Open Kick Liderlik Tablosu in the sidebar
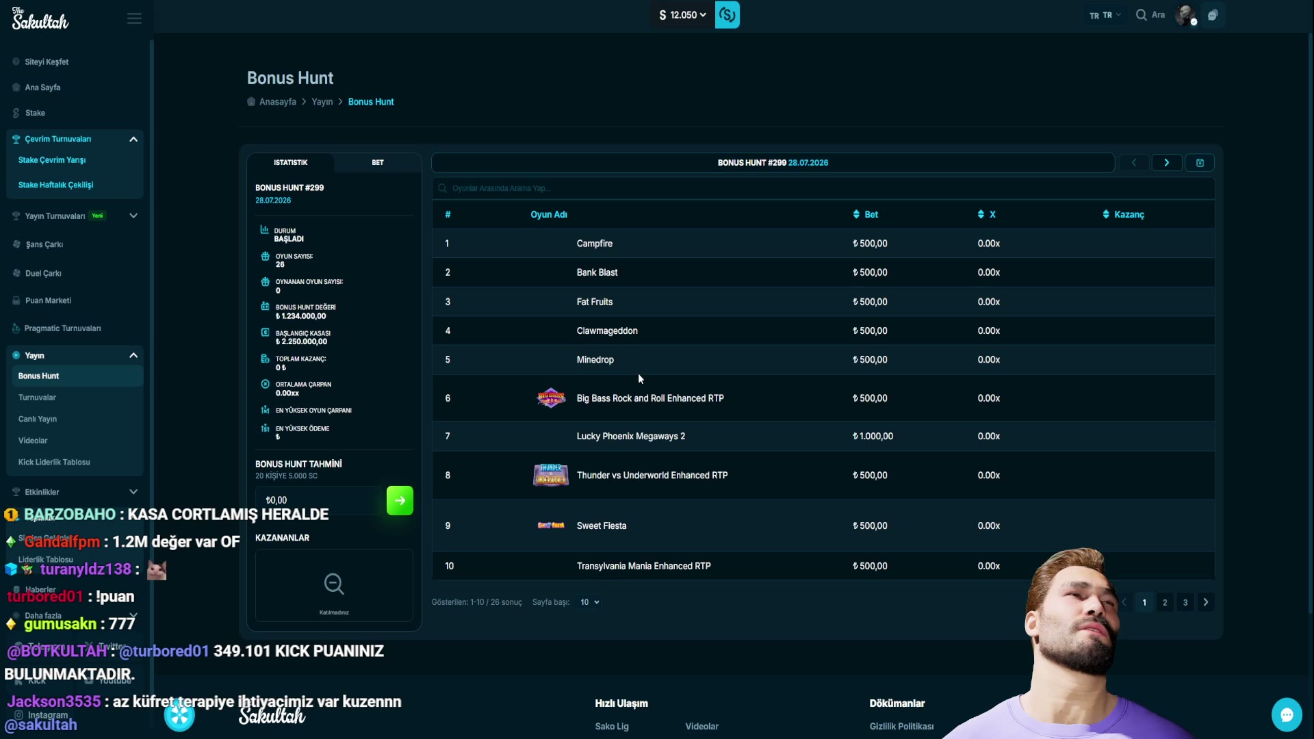 [x=54, y=463]
